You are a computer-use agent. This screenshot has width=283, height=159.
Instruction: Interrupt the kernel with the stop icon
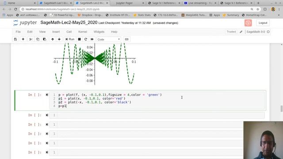click(x=80, y=39)
